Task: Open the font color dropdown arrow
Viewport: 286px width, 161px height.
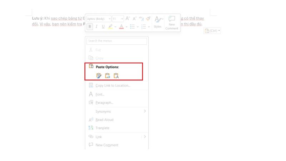Action: [127, 27]
